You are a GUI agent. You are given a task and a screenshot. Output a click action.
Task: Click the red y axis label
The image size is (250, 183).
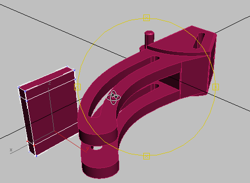coord(87,148)
